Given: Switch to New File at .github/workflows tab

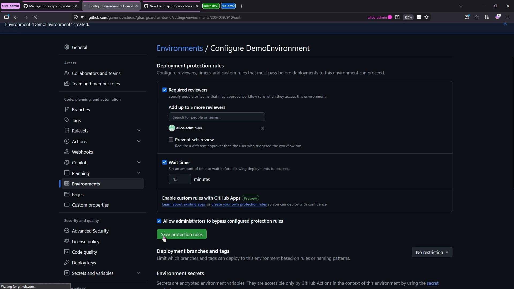Looking at the screenshot, I should click(x=171, y=6).
